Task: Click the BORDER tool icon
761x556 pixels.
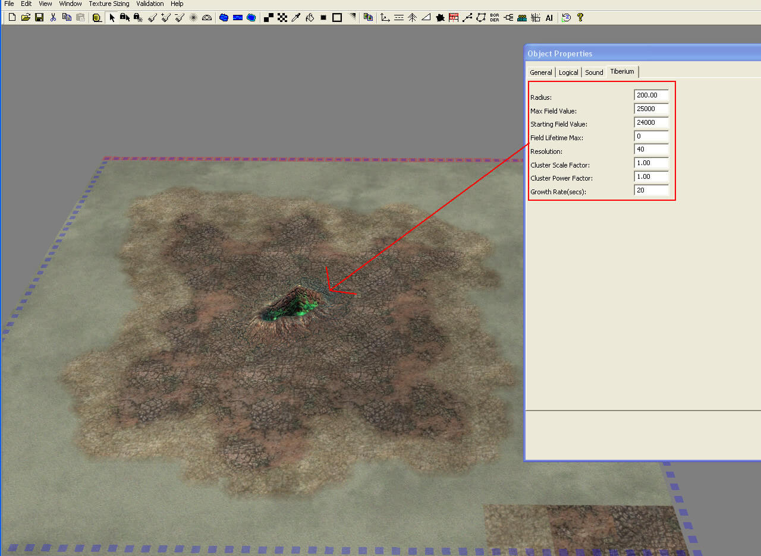Action: 495,18
